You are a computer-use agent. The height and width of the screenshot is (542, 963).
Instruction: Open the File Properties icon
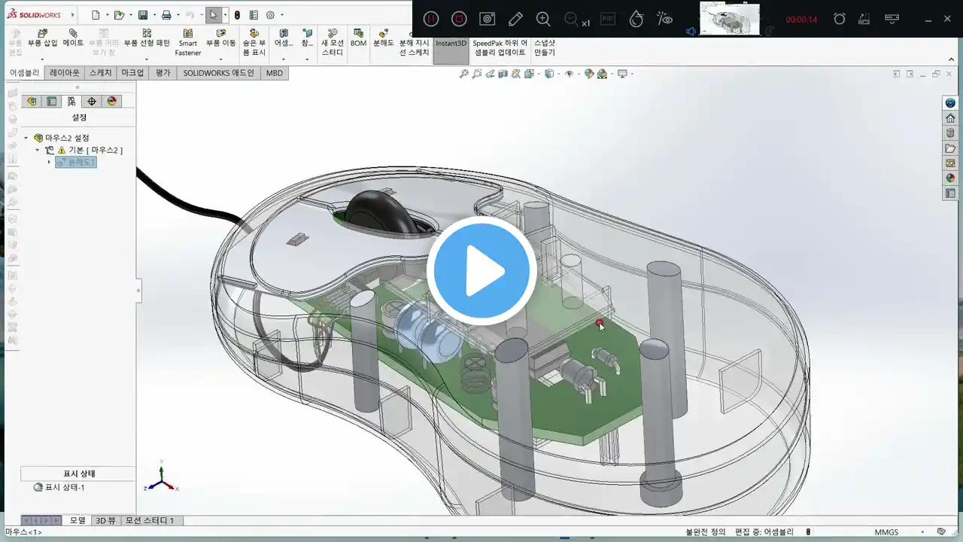click(x=254, y=15)
